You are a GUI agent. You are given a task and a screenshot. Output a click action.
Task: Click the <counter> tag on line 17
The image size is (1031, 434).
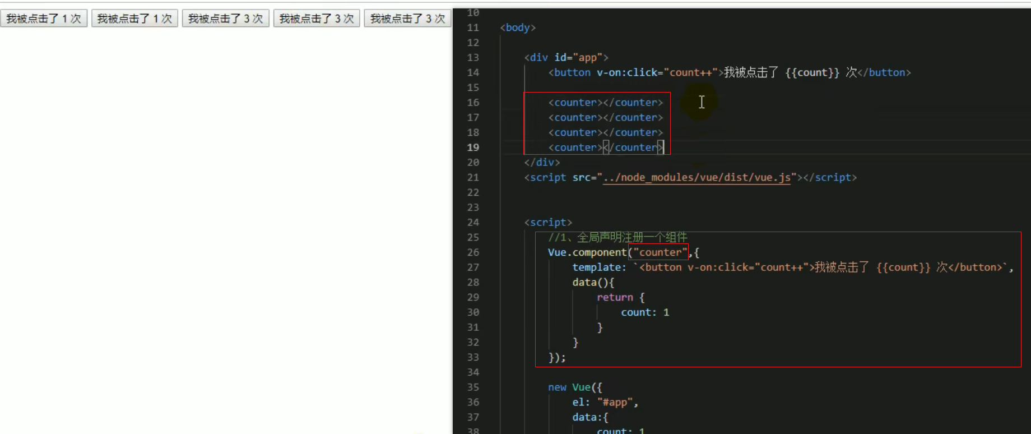point(606,118)
